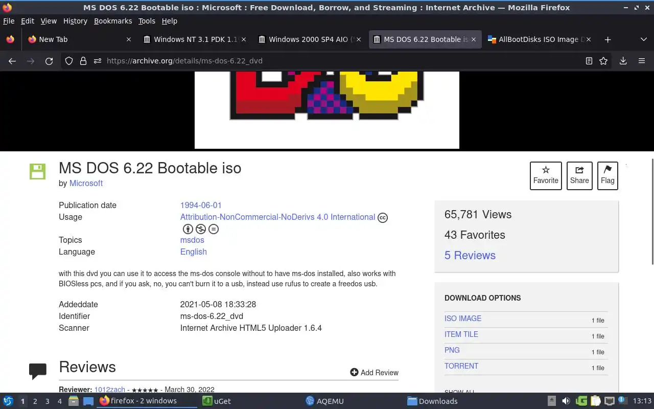
Task: Download the ISO IMAGE file
Action: [463, 318]
